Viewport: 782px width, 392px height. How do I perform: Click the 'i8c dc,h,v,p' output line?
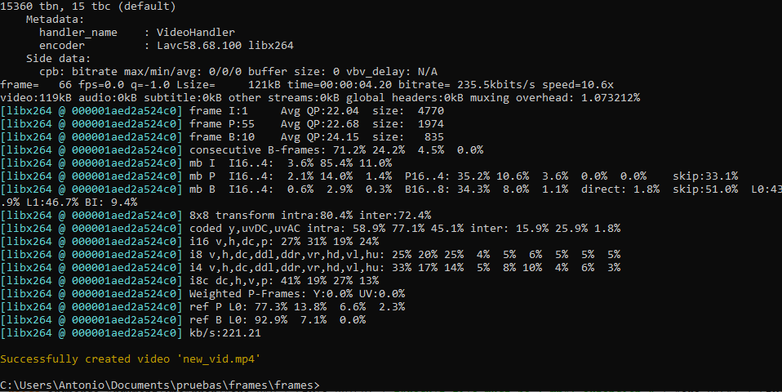189,280
